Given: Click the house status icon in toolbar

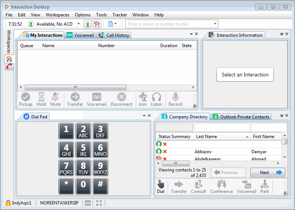Looking at the screenshot, I should [97, 24].
